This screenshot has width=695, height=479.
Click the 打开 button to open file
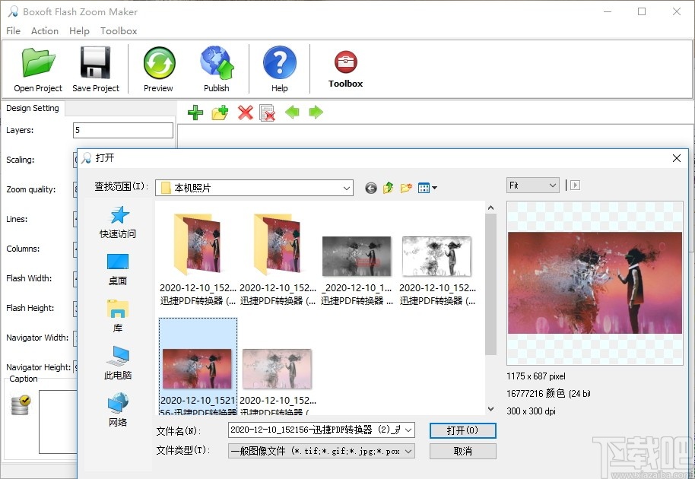(x=462, y=430)
